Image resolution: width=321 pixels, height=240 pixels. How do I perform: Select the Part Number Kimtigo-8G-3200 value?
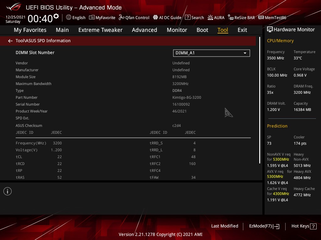point(187,97)
